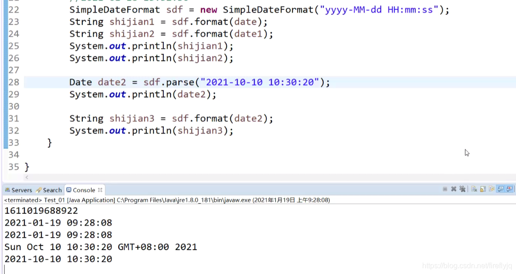516x274 pixels.
Task: Switch to the Servers tab
Action: 18,190
